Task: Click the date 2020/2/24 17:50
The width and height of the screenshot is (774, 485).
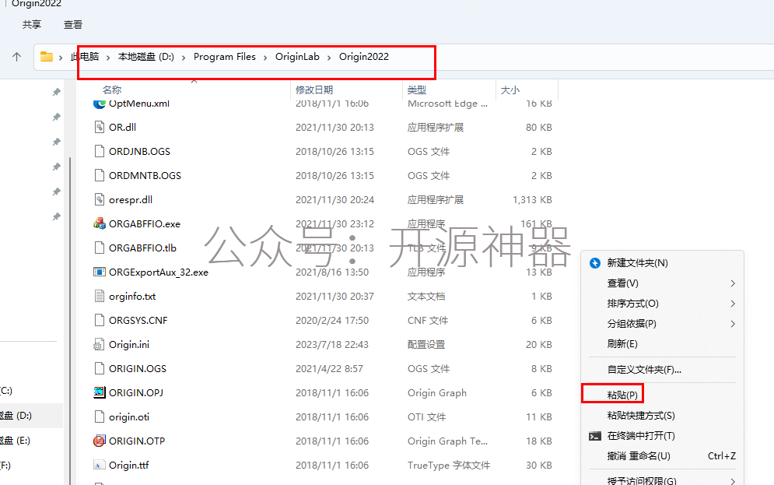Action: tap(332, 321)
